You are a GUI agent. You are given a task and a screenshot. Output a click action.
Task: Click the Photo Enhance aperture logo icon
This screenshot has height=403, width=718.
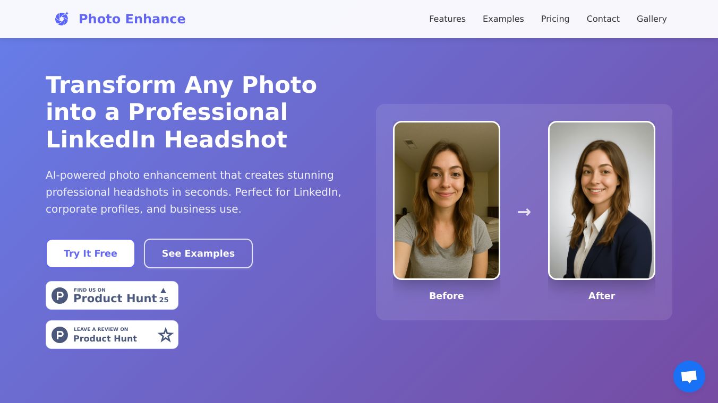pyautogui.click(x=62, y=19)
